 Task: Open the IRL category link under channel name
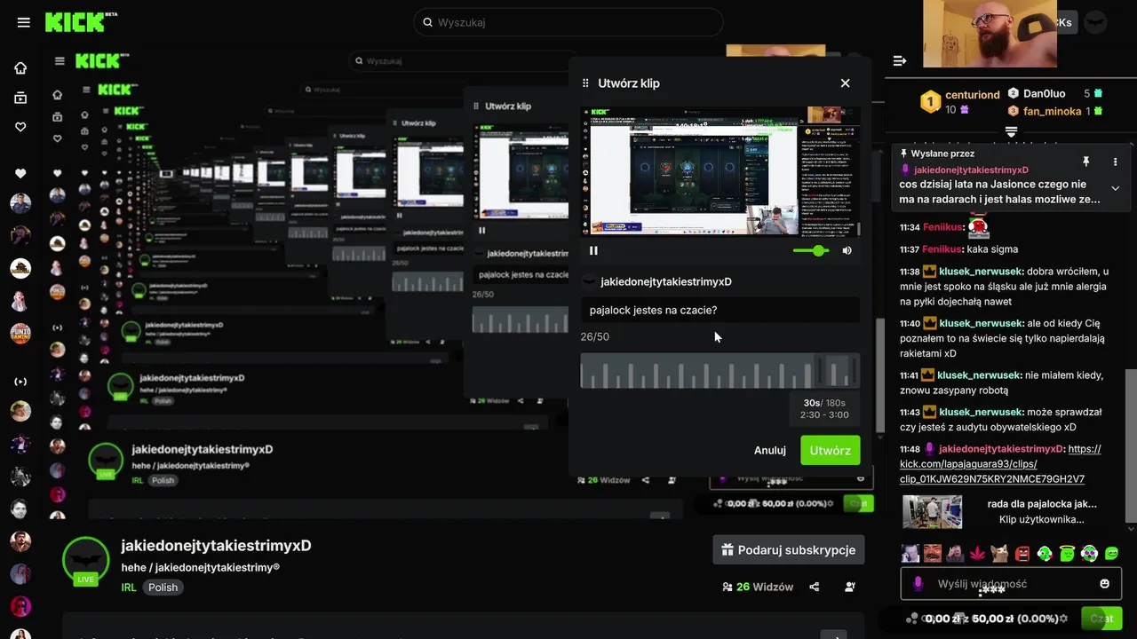coord(129,588)
